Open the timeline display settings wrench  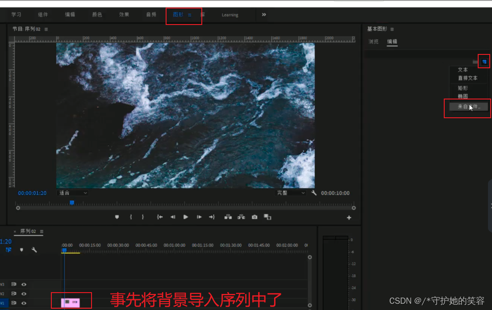click(x=34, y=250)
